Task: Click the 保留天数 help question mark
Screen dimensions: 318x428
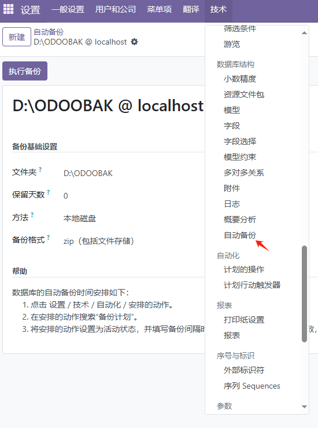Action: click(48, 192)
